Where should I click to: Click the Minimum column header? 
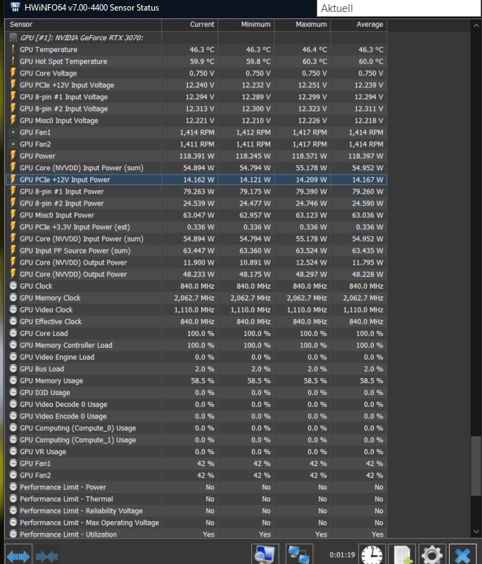pyautogui.click(x=246, y=25)
